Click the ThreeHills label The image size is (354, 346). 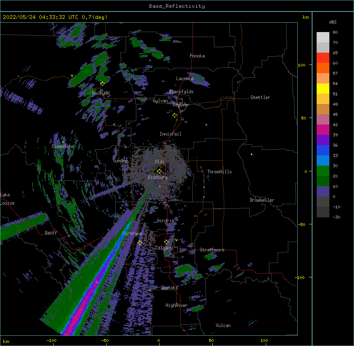[219, 172]
